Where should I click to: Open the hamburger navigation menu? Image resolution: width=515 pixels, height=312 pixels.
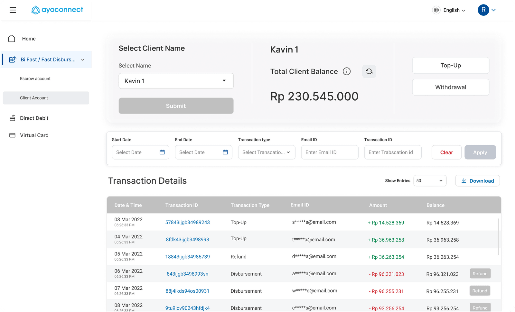[13, 10]
